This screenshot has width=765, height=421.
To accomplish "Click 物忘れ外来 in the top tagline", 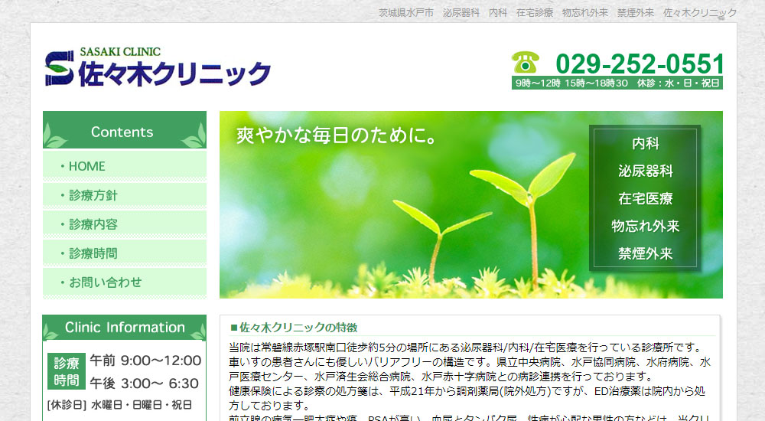I will [585, 13].
